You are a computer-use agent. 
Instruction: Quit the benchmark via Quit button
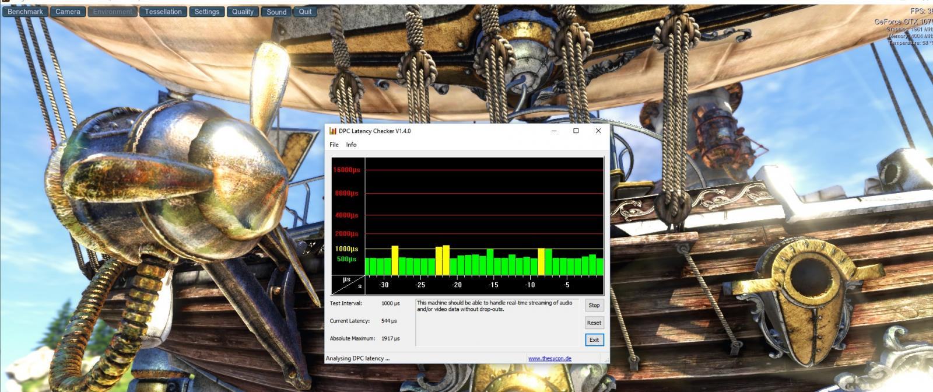pos(305,12)
